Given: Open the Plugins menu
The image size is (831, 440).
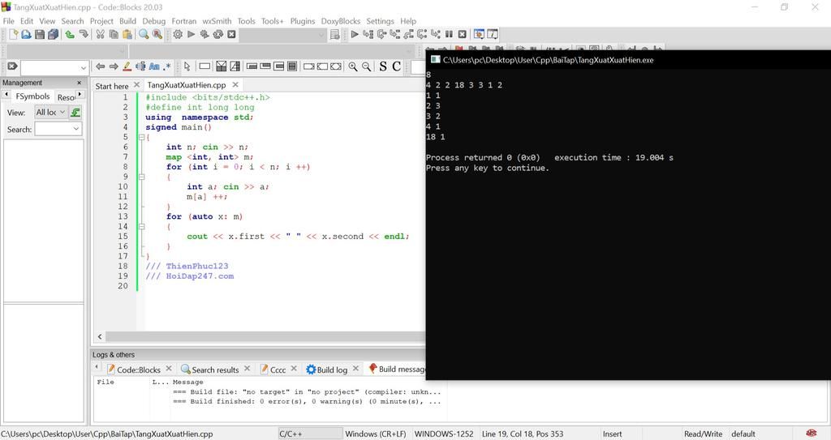Looking at the screenshot, I should 303,21.
